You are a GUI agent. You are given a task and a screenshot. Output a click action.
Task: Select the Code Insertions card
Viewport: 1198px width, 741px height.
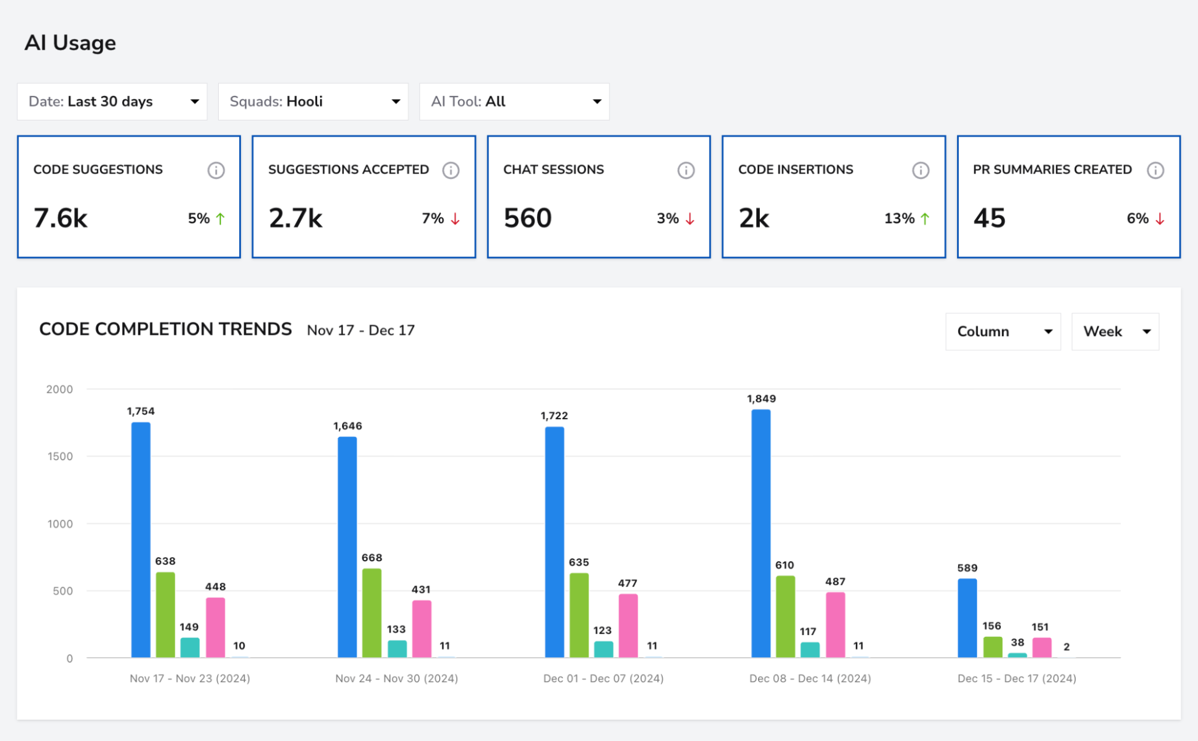(x=834, y=196)
